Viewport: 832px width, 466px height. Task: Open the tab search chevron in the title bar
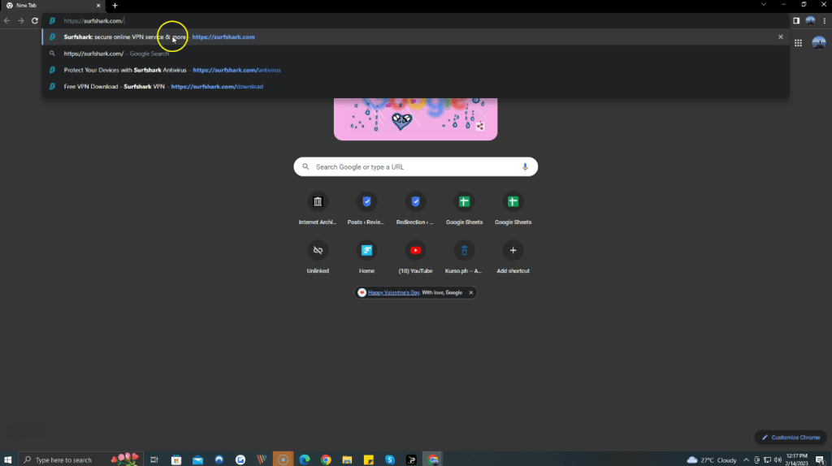(x=764, y=4)
